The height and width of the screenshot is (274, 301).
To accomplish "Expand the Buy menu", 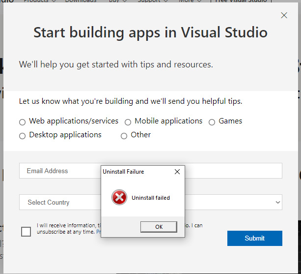I will [118, 1].
